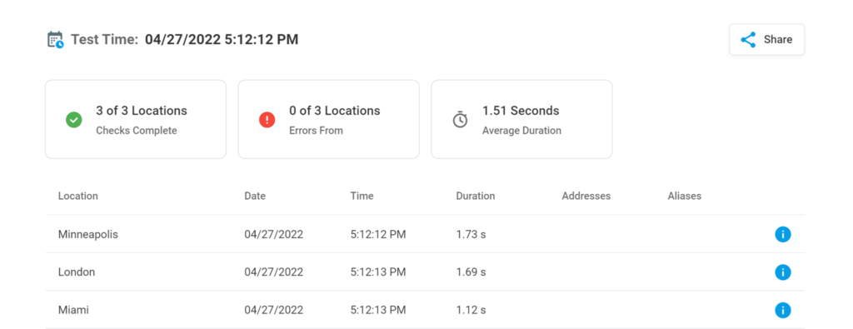The height and width of the screenshot is (329, 853).
Task: Click the 04/27/2022 date in London row
Action: pos(273,272)
